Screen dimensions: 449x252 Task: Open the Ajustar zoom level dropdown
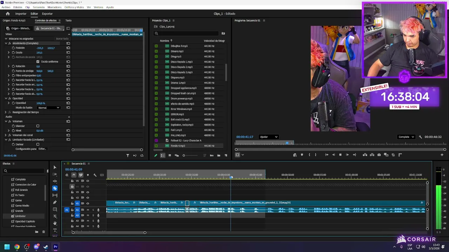pos(269,137)
